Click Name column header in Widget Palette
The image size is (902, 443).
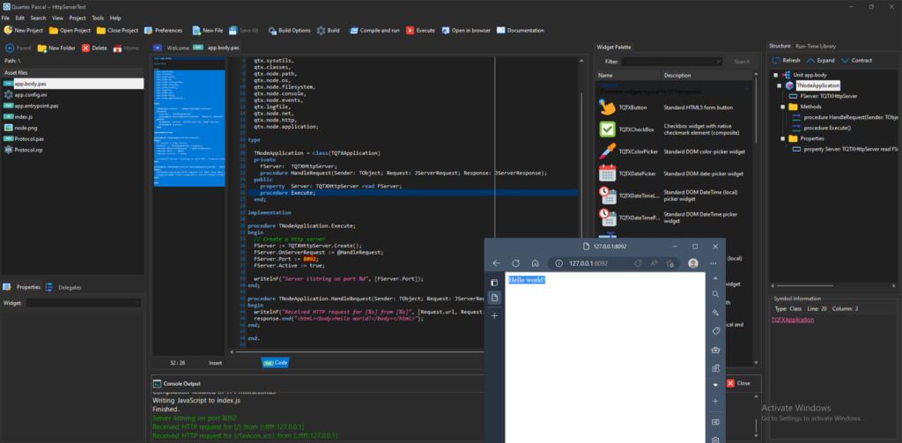coord(628,76)
